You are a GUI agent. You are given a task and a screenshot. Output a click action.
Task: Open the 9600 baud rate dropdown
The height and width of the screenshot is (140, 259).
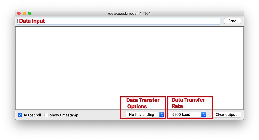[187, 114]
